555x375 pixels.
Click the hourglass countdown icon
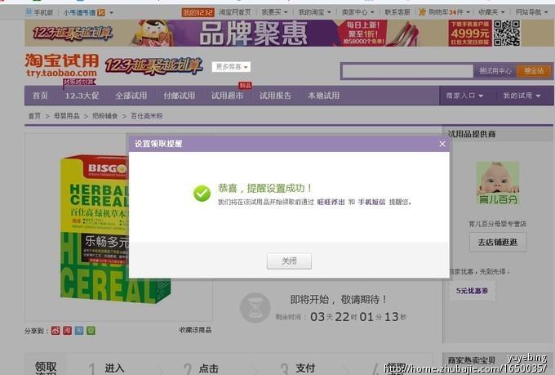pos(255,308)
